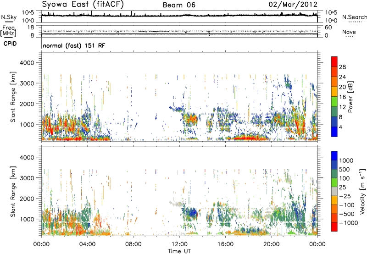Click the '3000' tick on the velocity panel
Image resolution: width=367 pixels, height=254 pixels.
[x=27, y=178]
